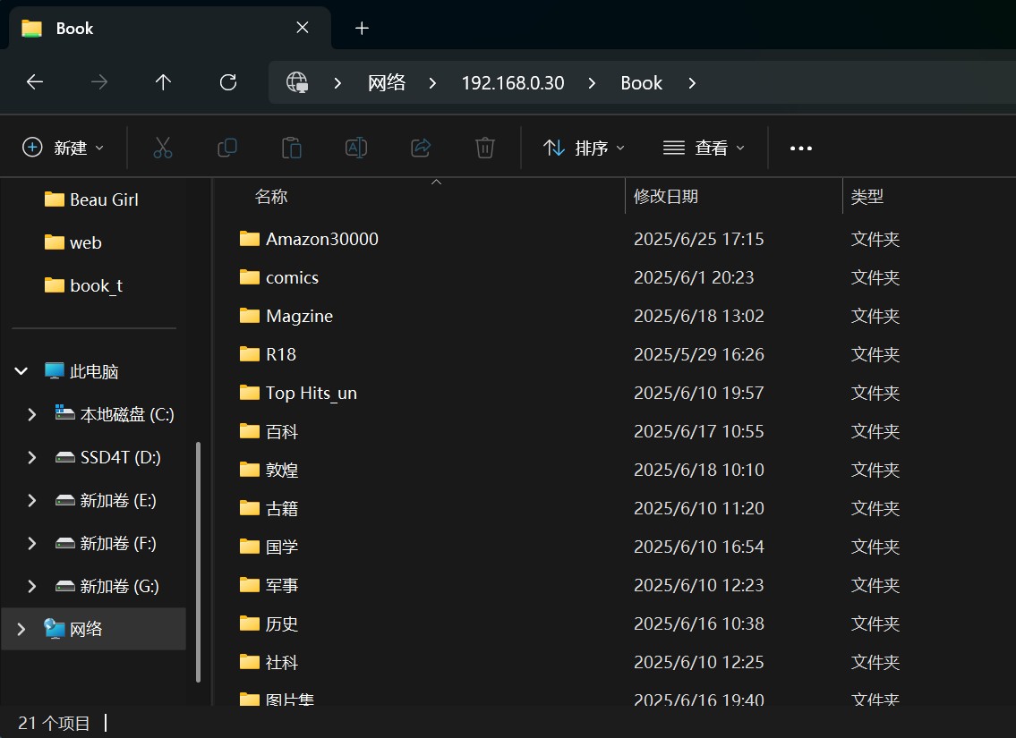The height and width of the screenshot is (738, 1016).
Task: Go back with the left arrow
Action: tap(35, 82)
